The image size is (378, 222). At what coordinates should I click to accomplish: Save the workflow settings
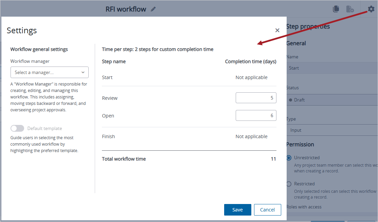237,210
